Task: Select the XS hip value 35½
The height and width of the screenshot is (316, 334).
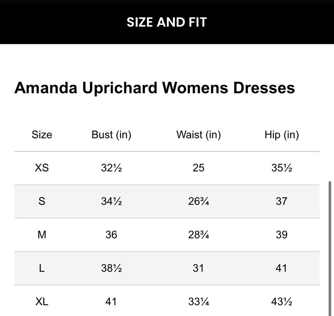Action: 282,168
